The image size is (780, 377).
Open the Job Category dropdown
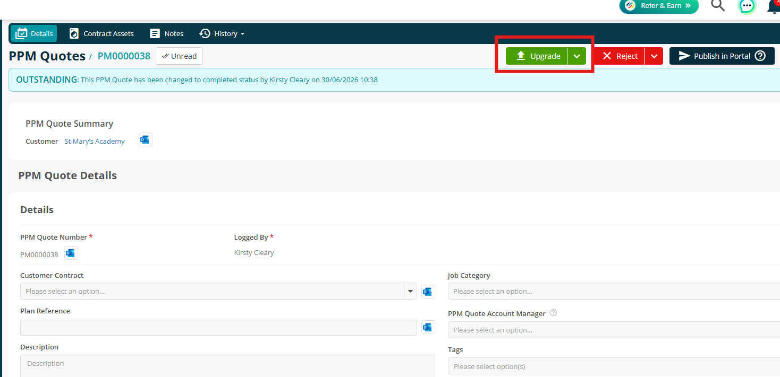click(x=614, y=291)
